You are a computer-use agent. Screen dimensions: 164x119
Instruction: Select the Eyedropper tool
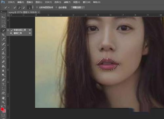pyautogui.click(x=3, y=39)
